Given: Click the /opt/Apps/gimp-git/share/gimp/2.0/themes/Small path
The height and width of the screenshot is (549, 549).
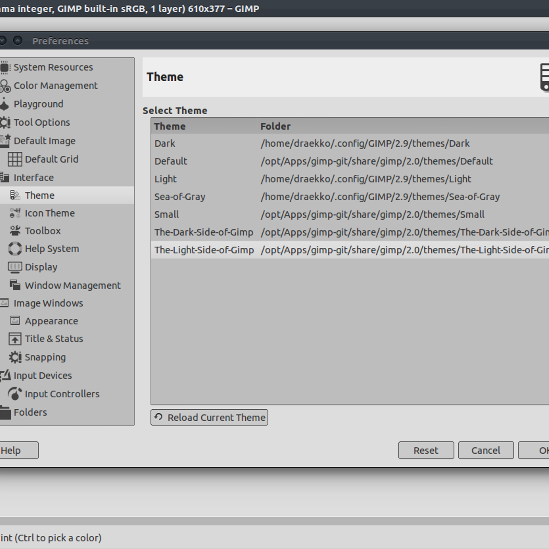Looking at the screenshot, I should pyautogui.click(x=373, y=215).
